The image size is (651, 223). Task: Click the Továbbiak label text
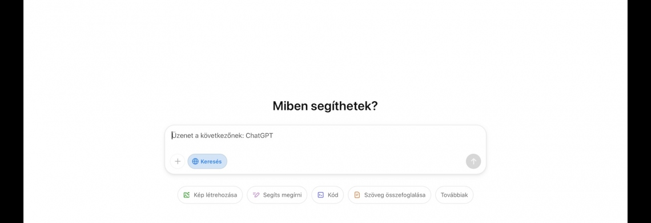[x=454, y=195]
